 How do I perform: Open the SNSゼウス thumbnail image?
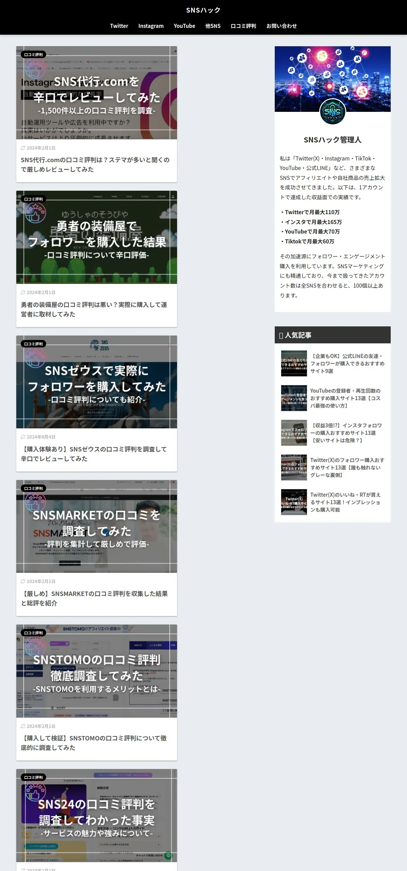[x=97, y=382]
